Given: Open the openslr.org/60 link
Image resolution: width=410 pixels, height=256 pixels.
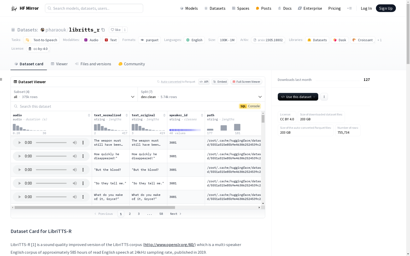Looking at the screenshot, I should (169, 244).
